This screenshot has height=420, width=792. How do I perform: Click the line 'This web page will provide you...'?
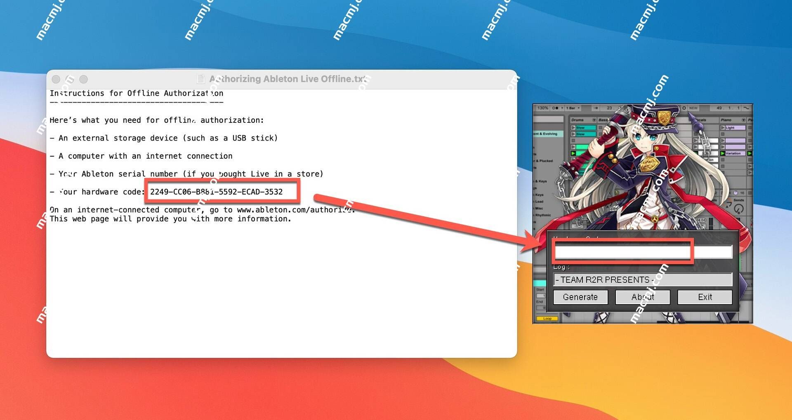tap(170, 219)
